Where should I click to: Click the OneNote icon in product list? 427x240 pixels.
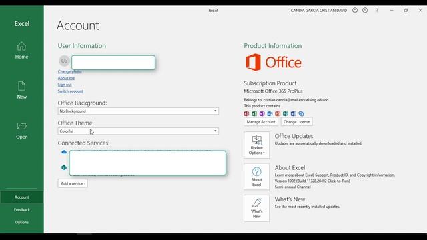262,114
